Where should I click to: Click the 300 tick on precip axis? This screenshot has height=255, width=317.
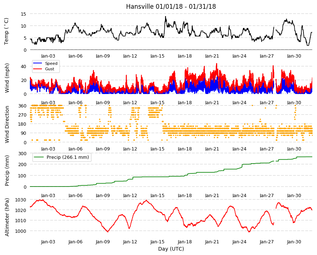coord(23,154)
